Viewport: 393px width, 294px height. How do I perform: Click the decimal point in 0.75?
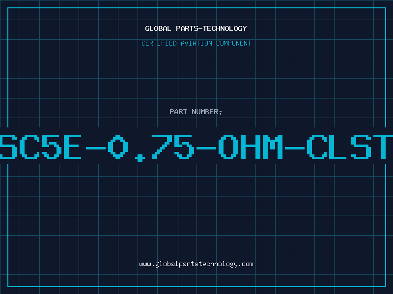pyautogui.click(x=140, y=158)
